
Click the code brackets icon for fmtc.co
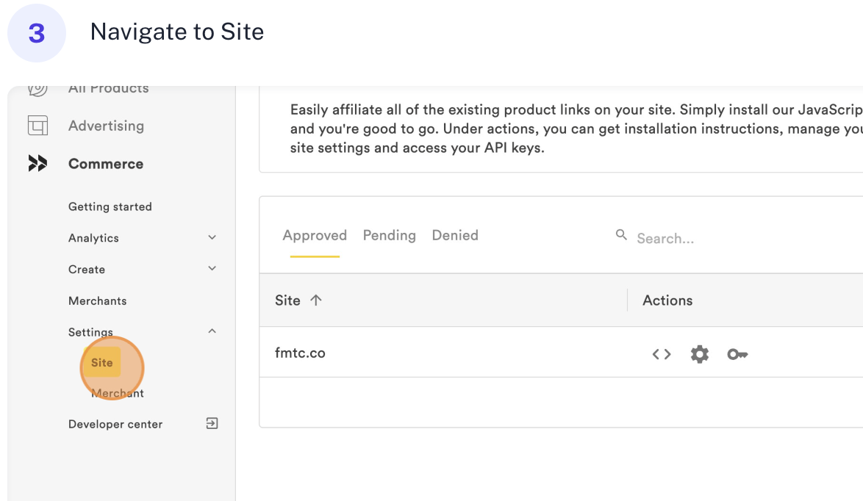(x=662, y=354)
